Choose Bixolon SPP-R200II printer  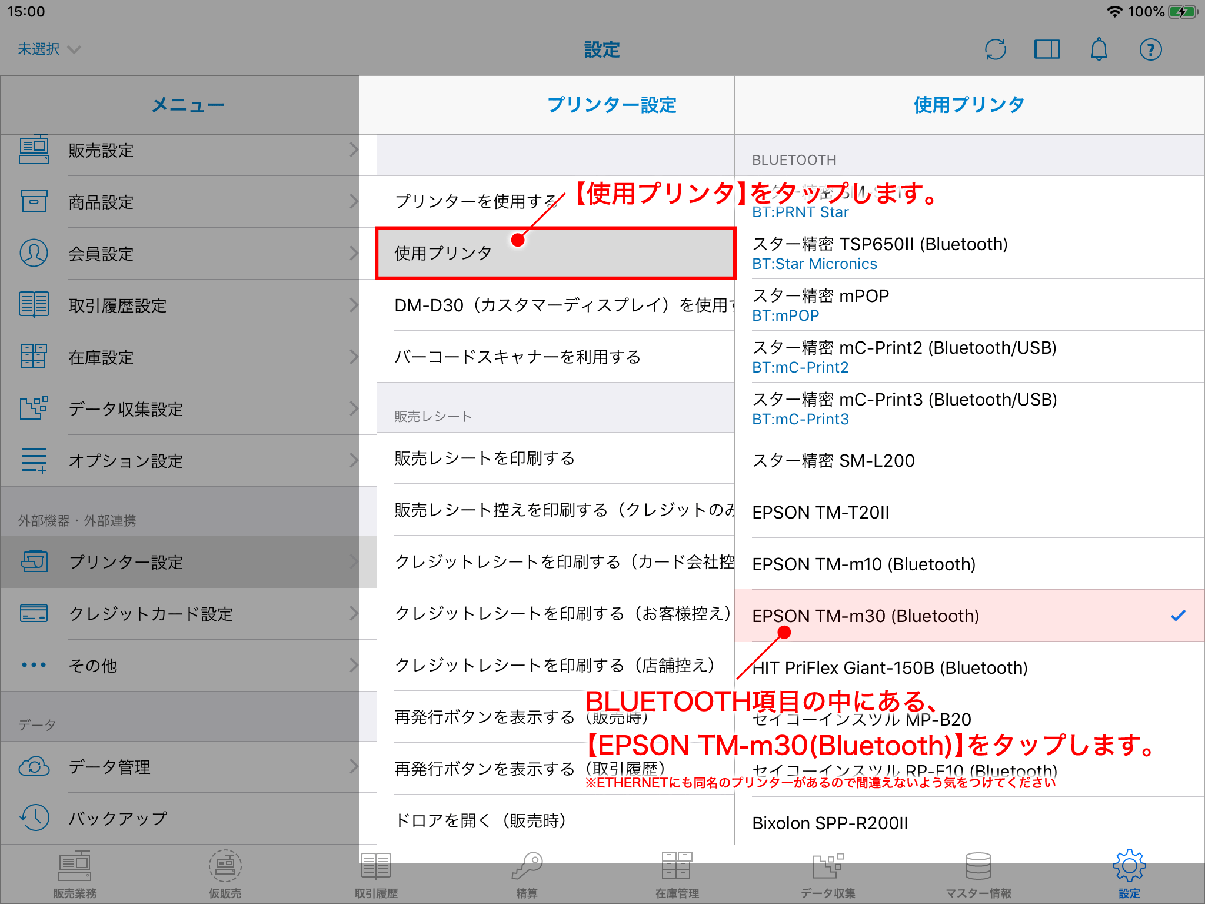(x=970, y=822)
